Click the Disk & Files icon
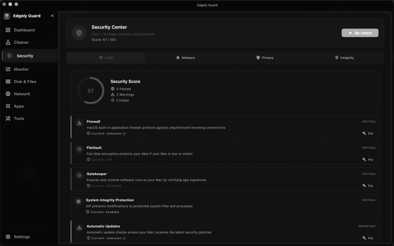The width and height of the screenshot is (394, 246). pyautogui.click(x=8, y=82)
